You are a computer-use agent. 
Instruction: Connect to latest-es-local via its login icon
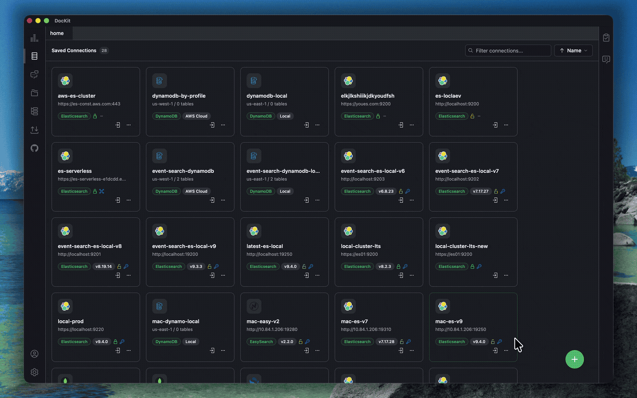pyautogui.click(x=307, y=275)
